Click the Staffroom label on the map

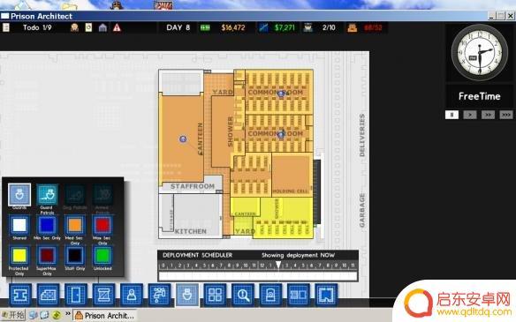coord(193,186)
